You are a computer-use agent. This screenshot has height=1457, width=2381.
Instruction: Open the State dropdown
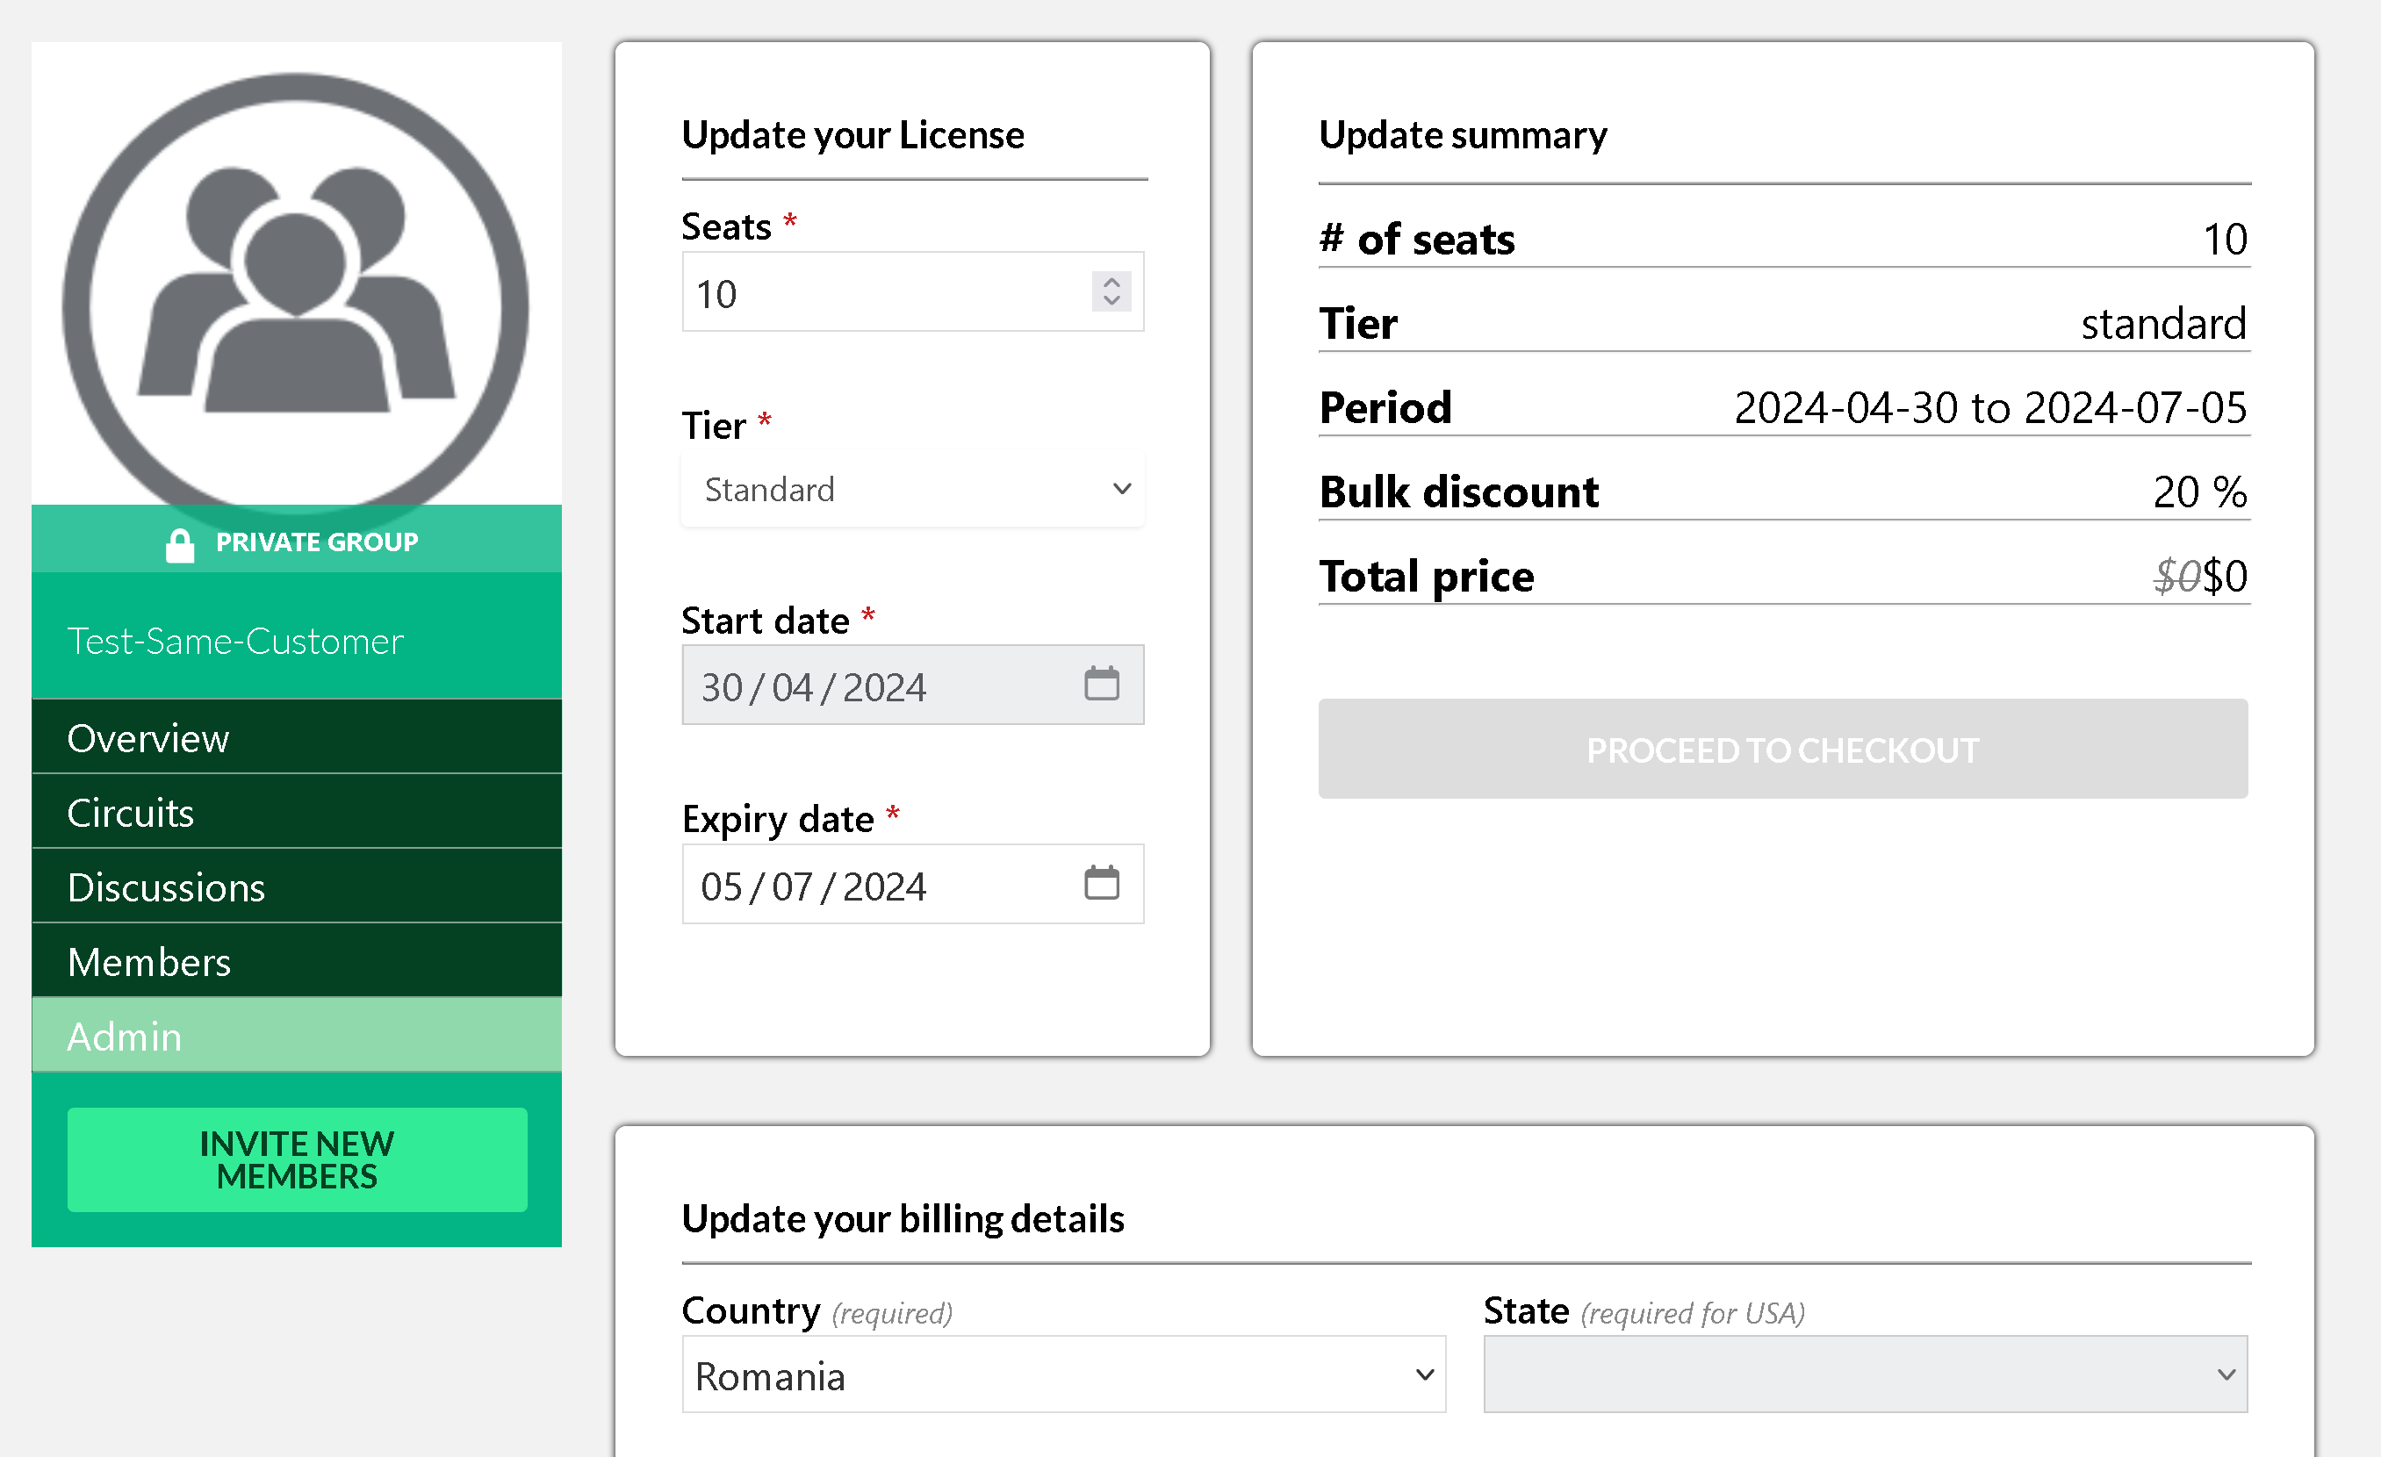(x=1865, y=1374)
